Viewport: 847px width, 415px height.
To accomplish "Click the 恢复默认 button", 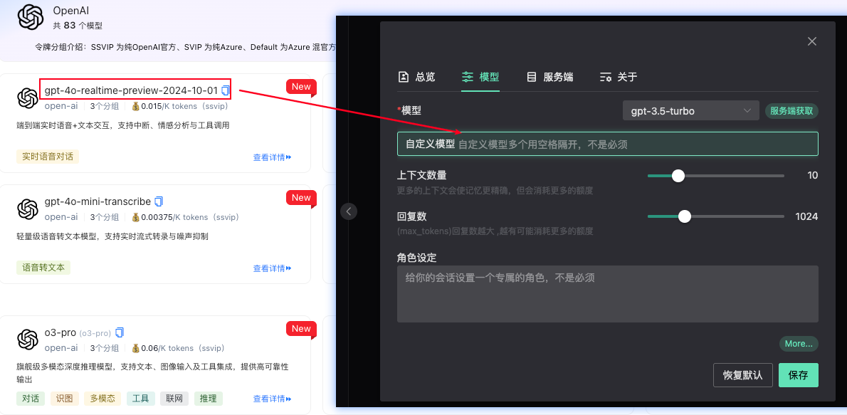I will 743,376.
